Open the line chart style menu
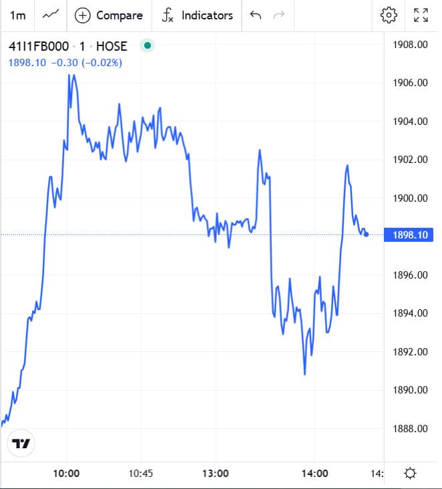The image size is (442, 489). click(x=50, y=15)
